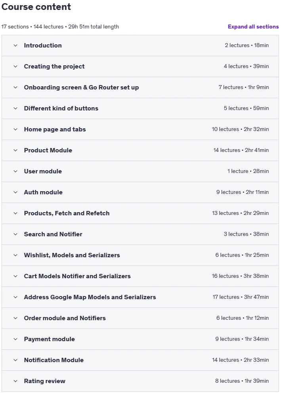Click the Rating review section heading

tap(45, 381)
